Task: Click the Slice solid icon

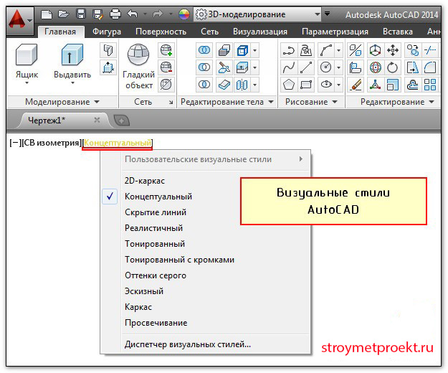Action: point(224,67)
